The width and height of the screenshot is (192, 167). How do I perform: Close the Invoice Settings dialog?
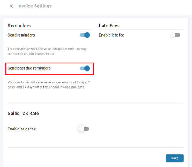tap(12, 6)
